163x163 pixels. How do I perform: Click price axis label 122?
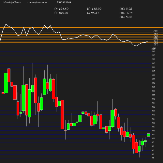153,123
